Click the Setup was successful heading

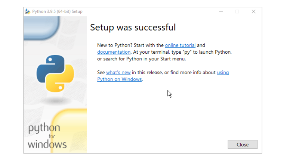[x=133, y=28]
